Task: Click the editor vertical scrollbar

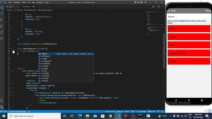Action: (164, 51)
